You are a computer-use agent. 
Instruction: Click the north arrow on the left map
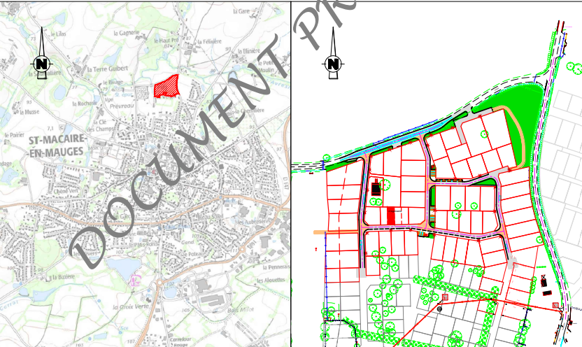tap(42, 64)
